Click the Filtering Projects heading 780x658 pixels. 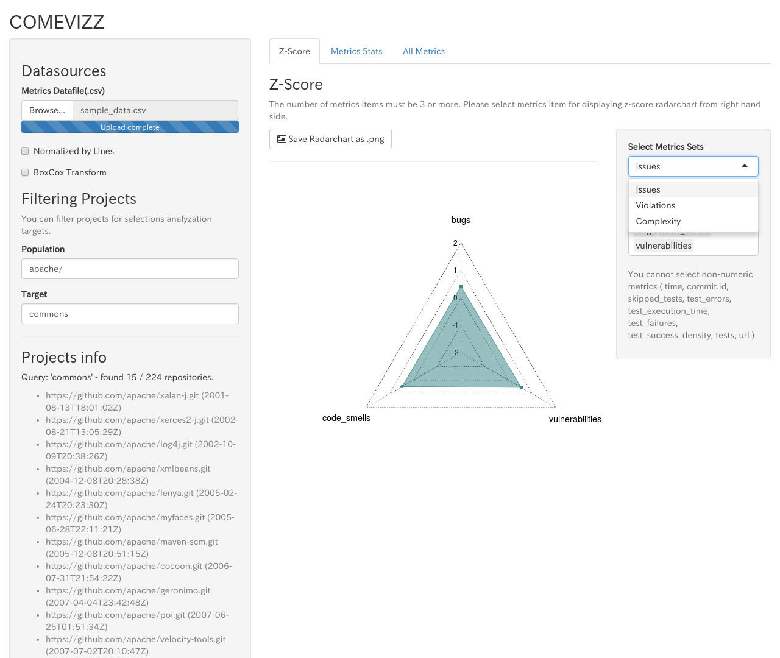[79, 199]
